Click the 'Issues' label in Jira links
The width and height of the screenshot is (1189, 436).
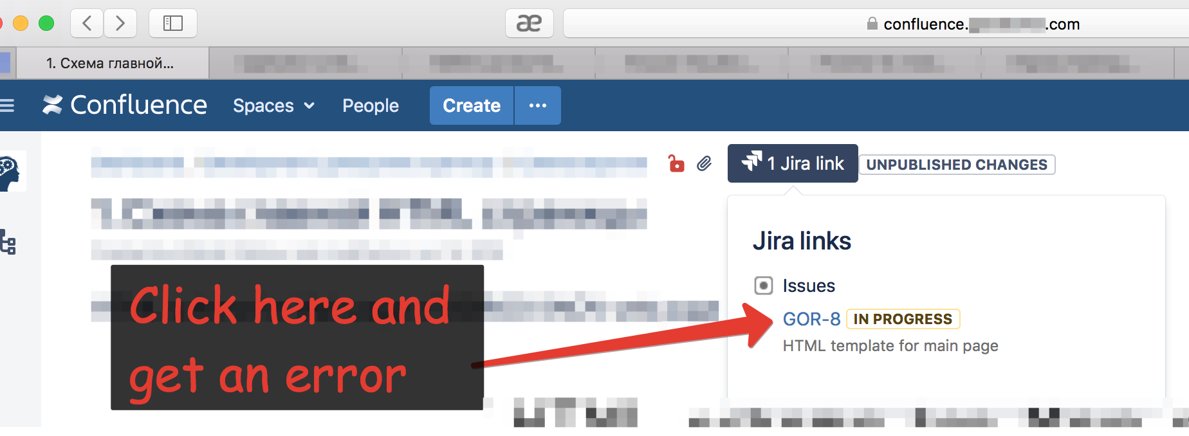[809, 286]
